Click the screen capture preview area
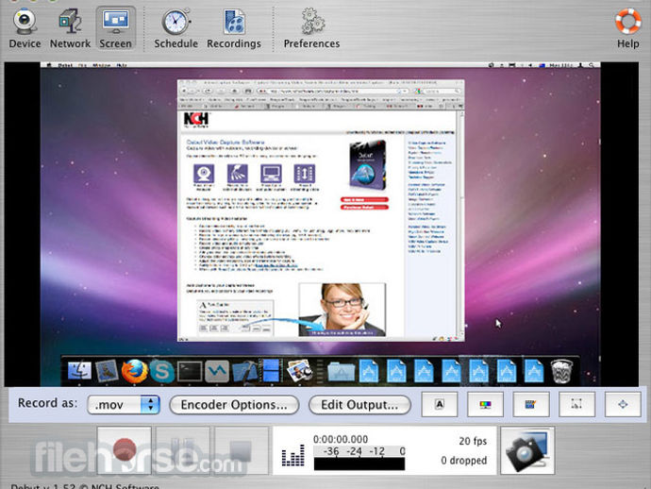Image resolution: width=651 pixels, height=489 pixels. (x=321, y=225)
